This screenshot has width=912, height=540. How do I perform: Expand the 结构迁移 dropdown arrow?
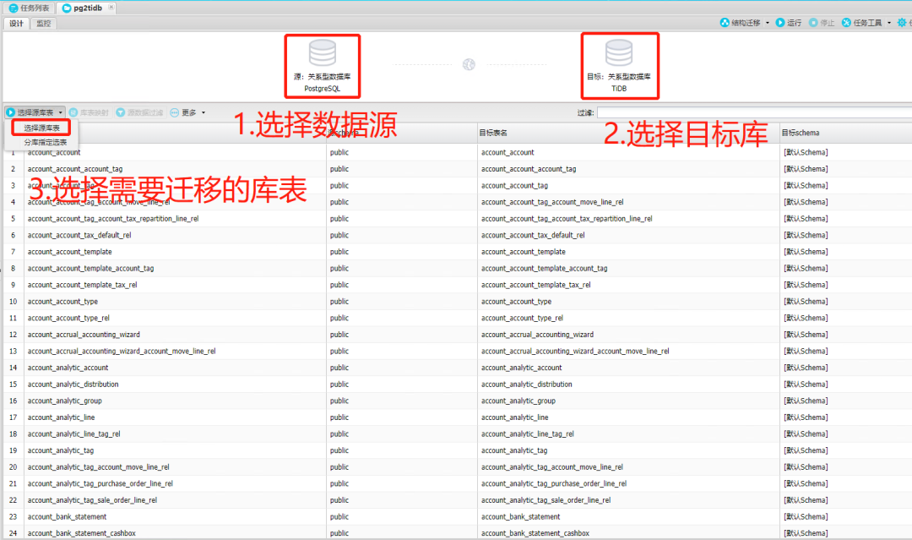[767, 23]
